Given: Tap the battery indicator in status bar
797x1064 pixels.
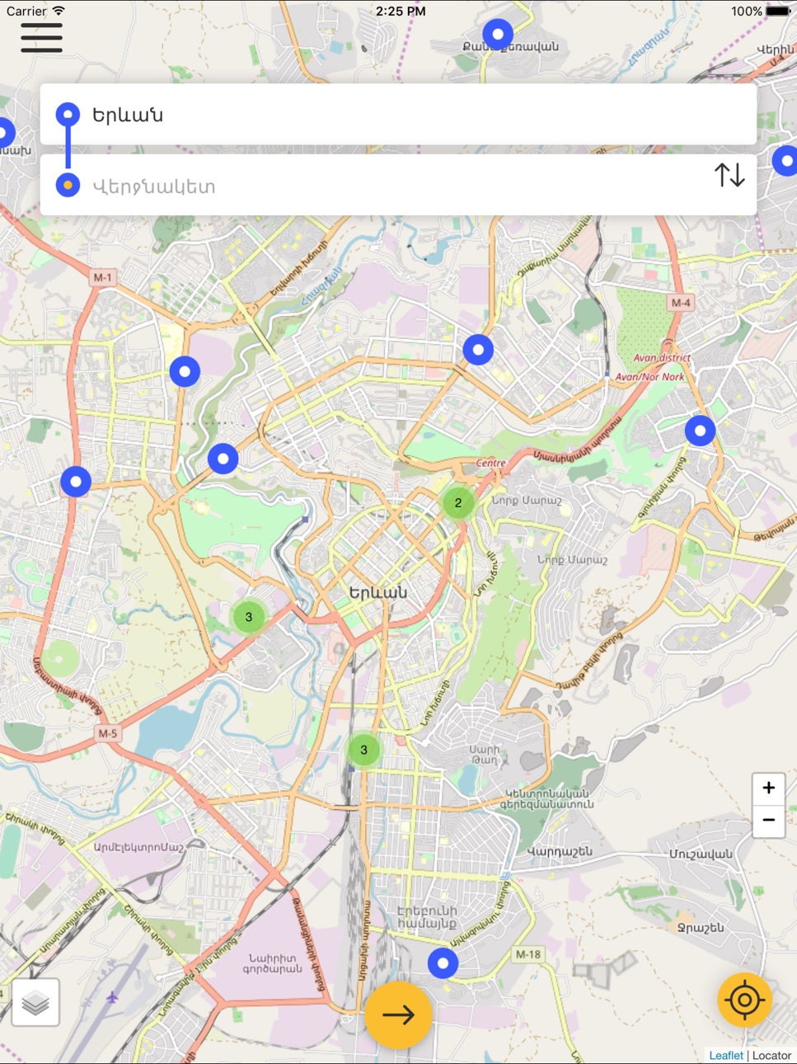Looking at the screenshot, I should [x=778, y=11].
